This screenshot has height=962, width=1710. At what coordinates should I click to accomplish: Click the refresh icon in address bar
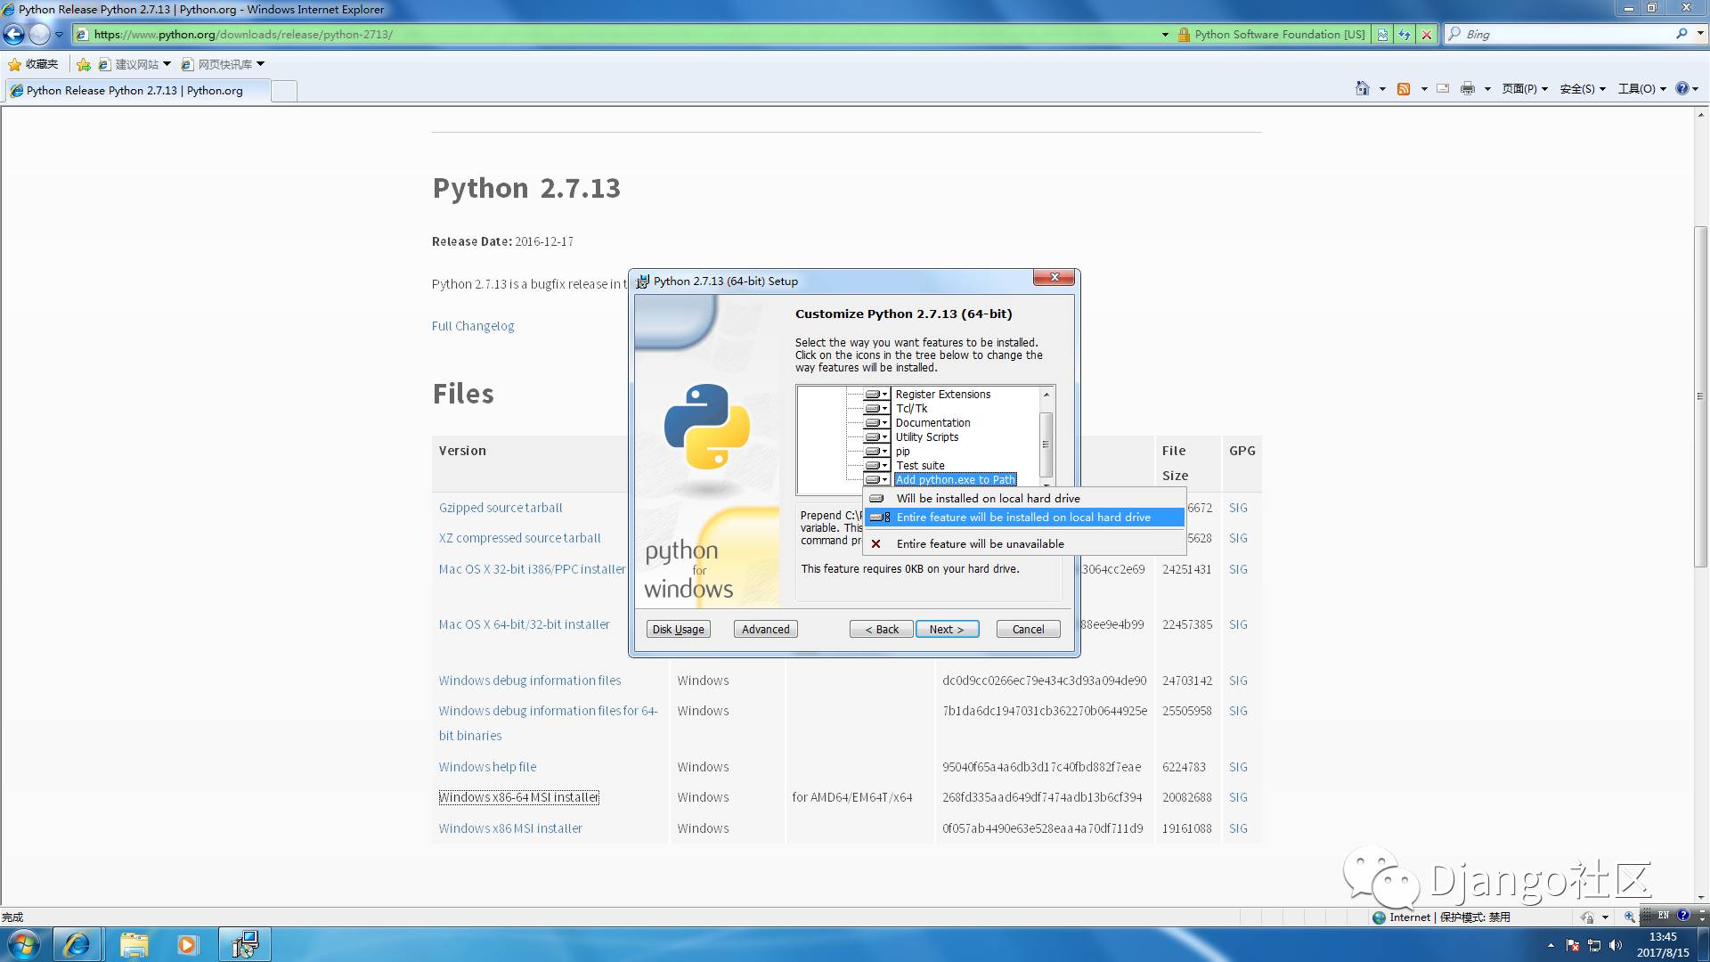click(1405, 35)
